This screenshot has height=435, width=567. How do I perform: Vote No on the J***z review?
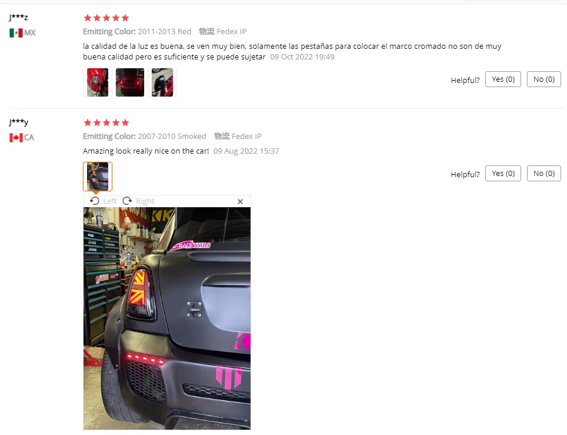pos(544,79)
